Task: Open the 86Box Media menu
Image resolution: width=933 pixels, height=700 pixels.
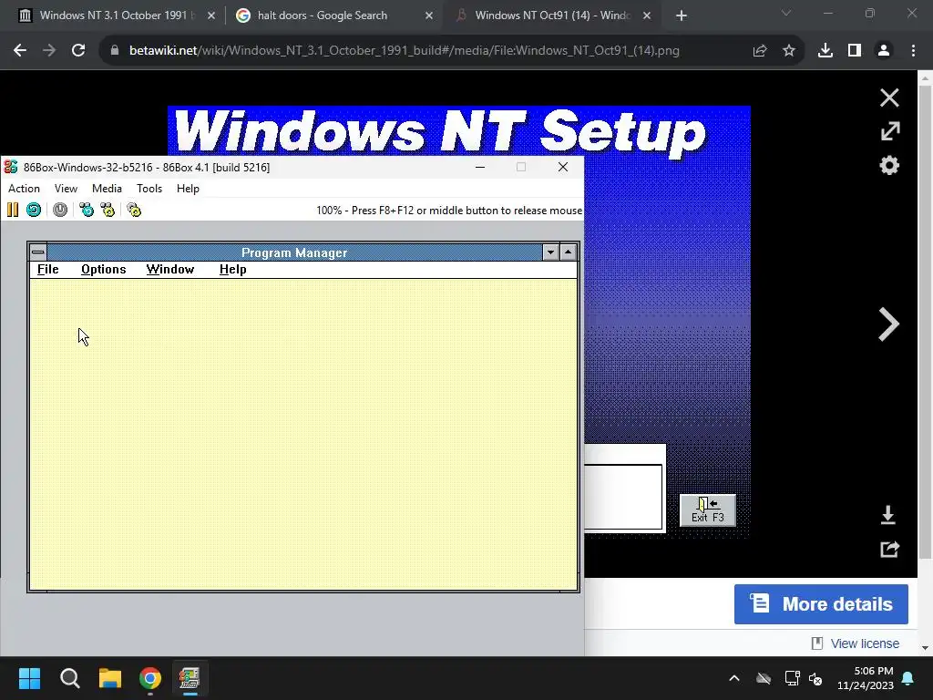Action: (x=108, y=188)
